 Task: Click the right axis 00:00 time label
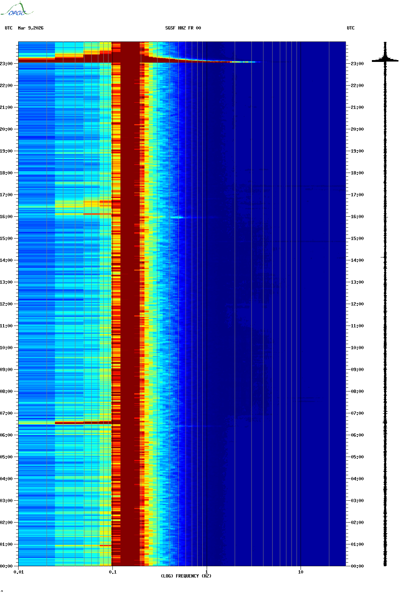[357, 566]
